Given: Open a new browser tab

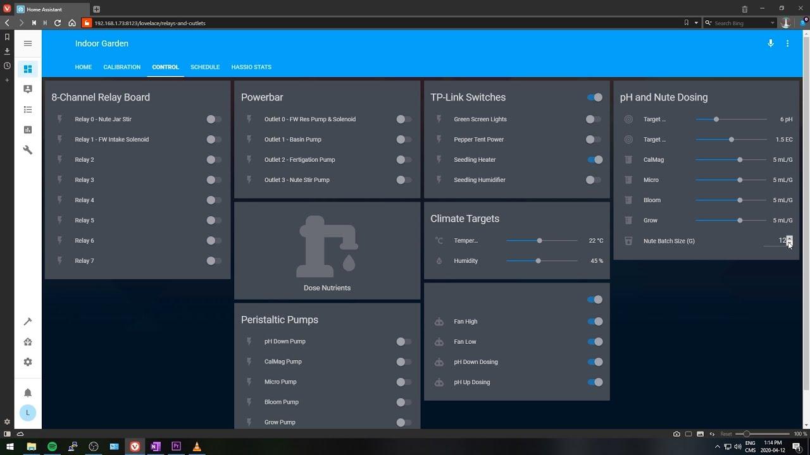Looking at the screenshot, I should (x=96, y=9).
